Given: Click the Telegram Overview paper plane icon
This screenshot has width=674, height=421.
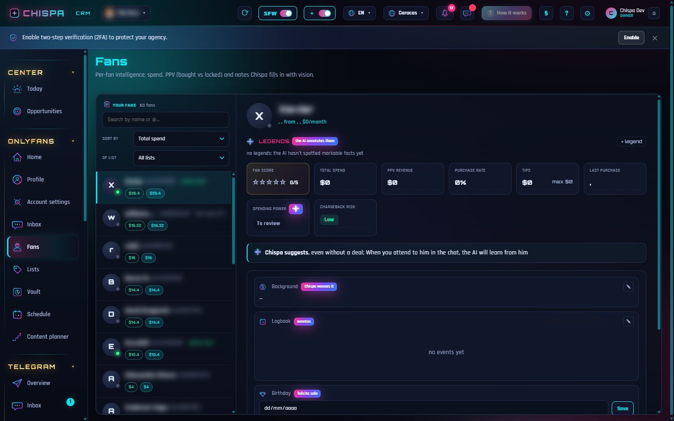Looking at the screenshot, I should point(17,383).
